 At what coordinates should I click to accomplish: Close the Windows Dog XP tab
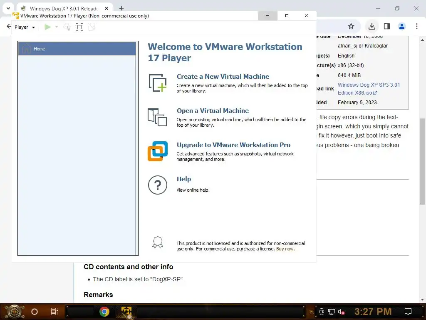pos(106,8)
